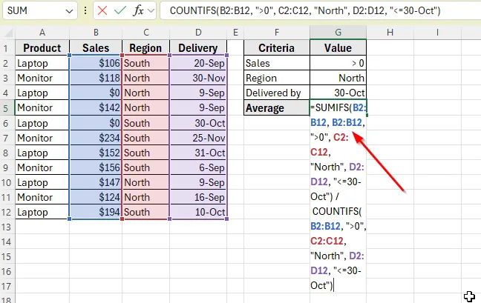Click Value header cell G1

338,47
